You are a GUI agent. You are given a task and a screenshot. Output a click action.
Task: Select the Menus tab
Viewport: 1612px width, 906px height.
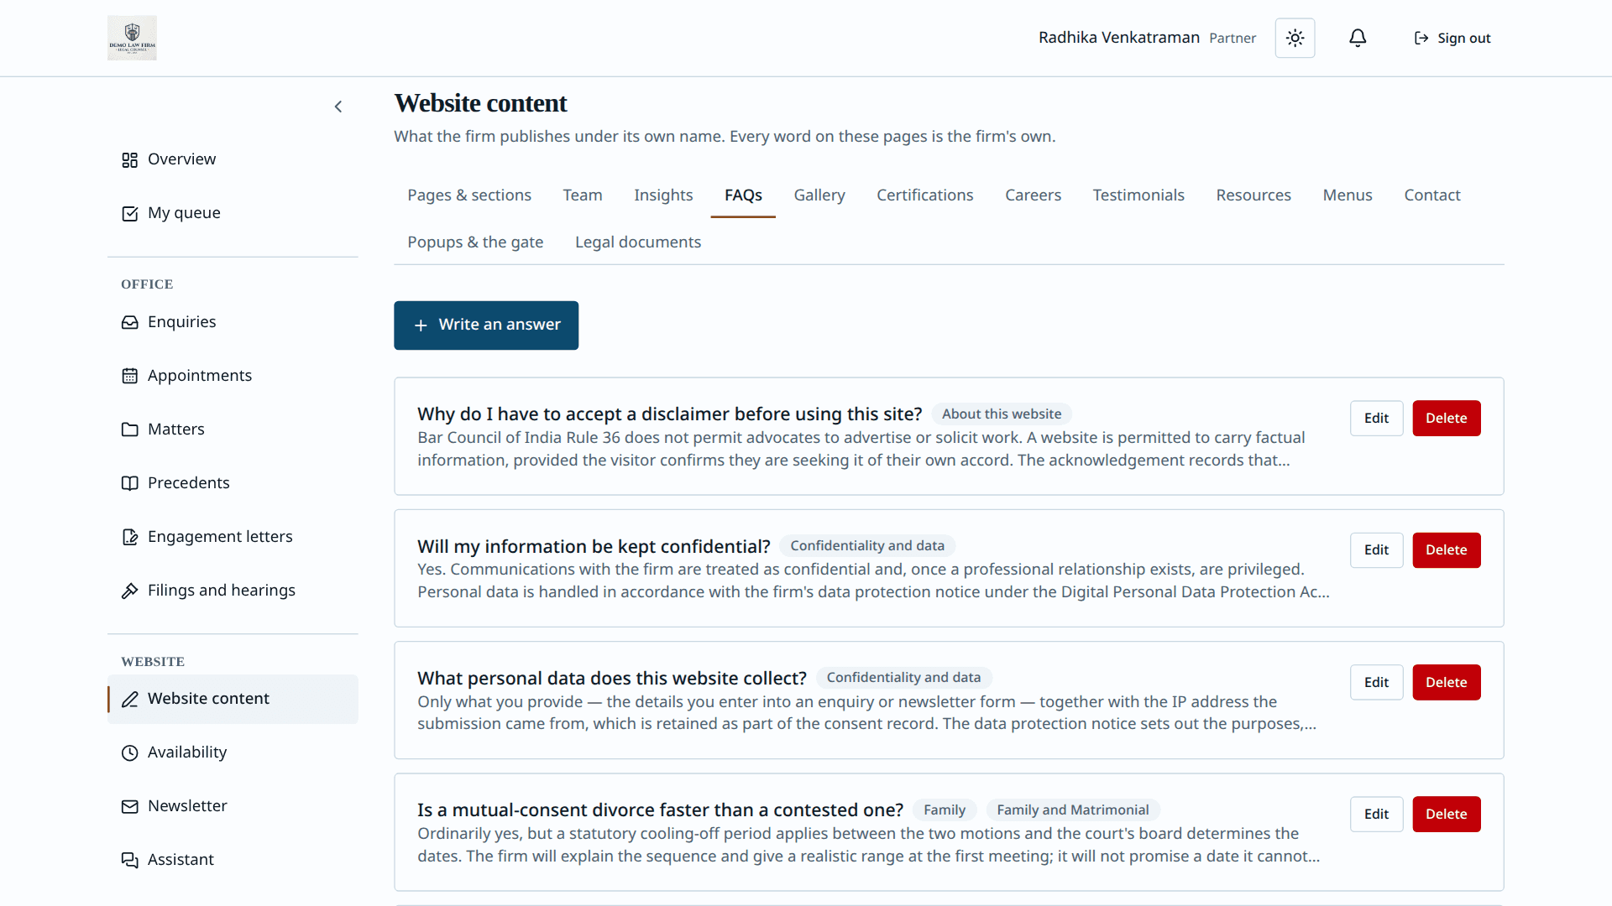(1348, 195)
